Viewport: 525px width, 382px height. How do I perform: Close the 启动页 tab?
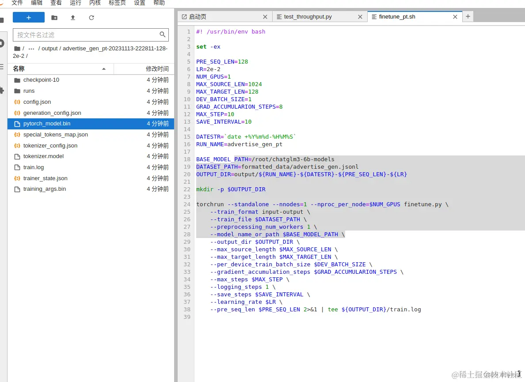pyautogui.click(x=265, y=17)
